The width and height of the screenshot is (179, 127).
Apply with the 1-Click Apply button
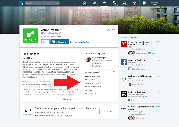coord(60,42)
